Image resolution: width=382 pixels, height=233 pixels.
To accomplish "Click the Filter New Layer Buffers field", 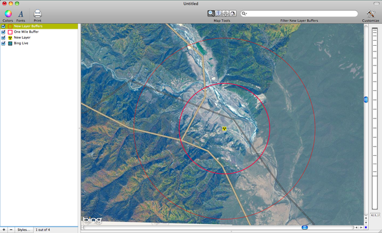I will [x=299, y=13].
